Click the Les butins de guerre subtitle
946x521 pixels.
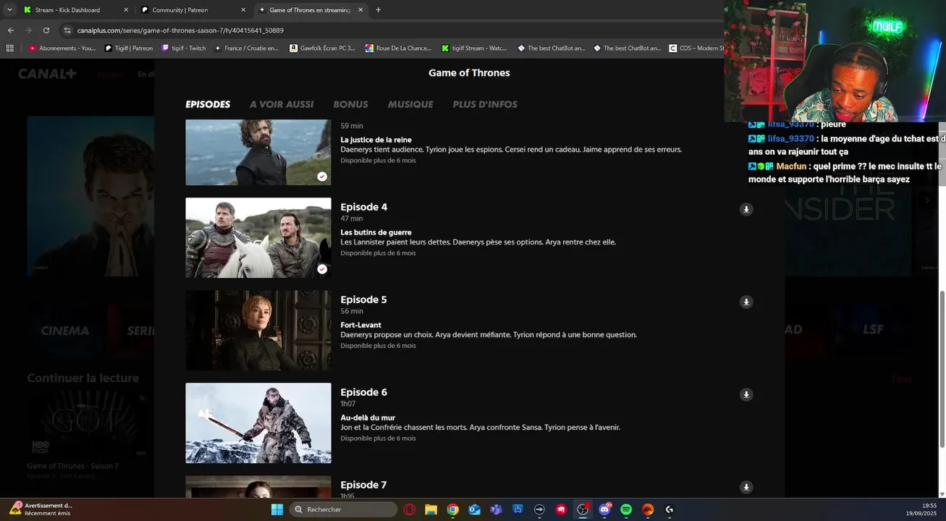click(x=376, y=232)
